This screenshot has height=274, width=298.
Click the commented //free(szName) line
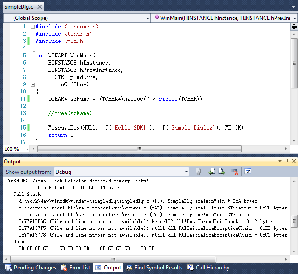pyautogui.click(x=71, y=113)
